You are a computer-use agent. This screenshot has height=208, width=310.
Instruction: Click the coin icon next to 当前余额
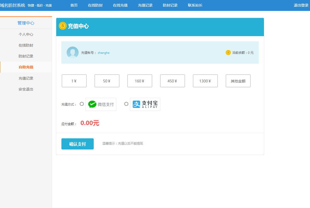tap(228, 53)
